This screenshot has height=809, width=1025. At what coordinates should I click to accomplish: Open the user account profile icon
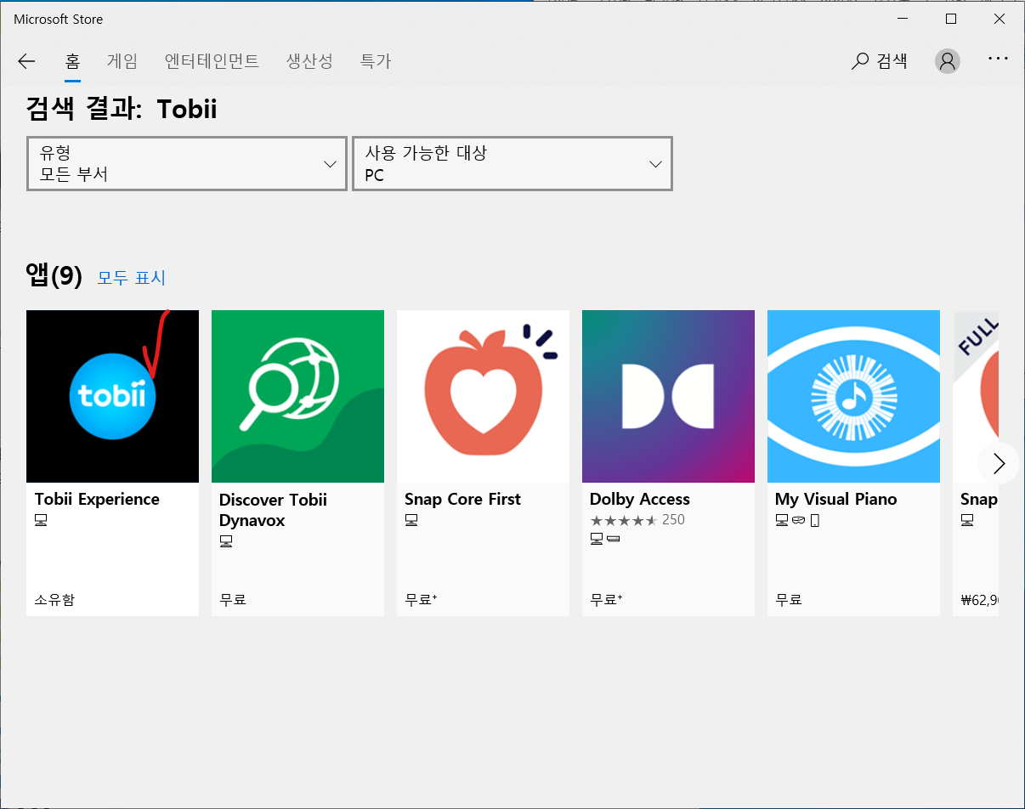point(947,61)
